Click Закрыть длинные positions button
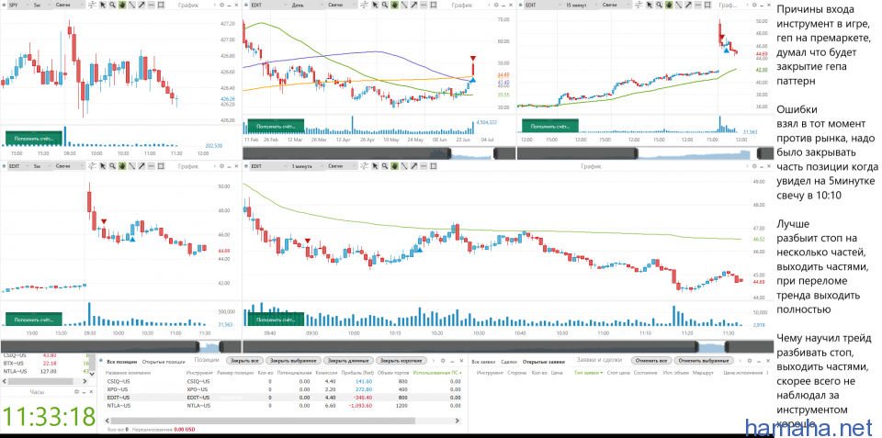The height and width of the screenshot is (438, 882). [348, 361]
